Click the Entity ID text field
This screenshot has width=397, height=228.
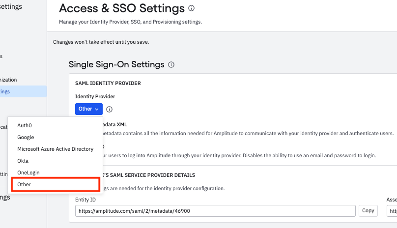[x=215, y=211]
